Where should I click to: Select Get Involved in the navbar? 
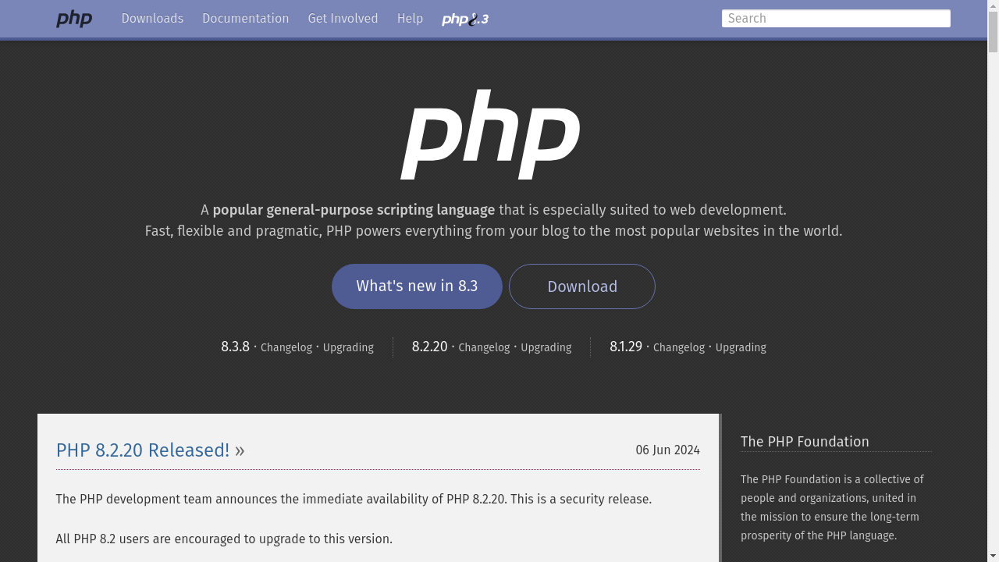pyautogui.click(x=343, y=18)
